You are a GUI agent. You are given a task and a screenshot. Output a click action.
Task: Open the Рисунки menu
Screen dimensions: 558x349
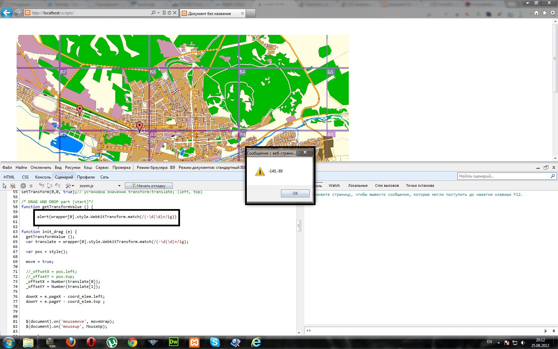click(x=73, y=168)
